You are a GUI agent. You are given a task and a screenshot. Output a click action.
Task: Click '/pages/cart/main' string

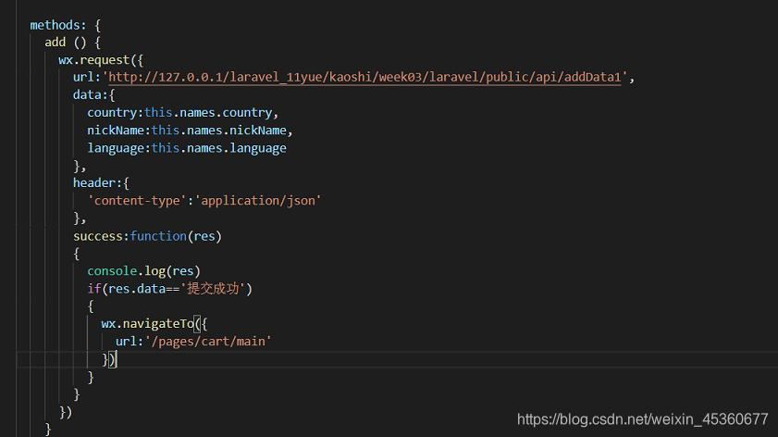pos(208,342)
